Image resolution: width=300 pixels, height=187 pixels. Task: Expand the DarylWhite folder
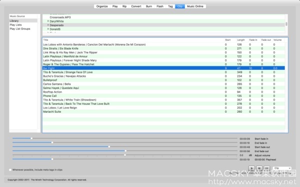pyautogui.click(x=48, y=21)
